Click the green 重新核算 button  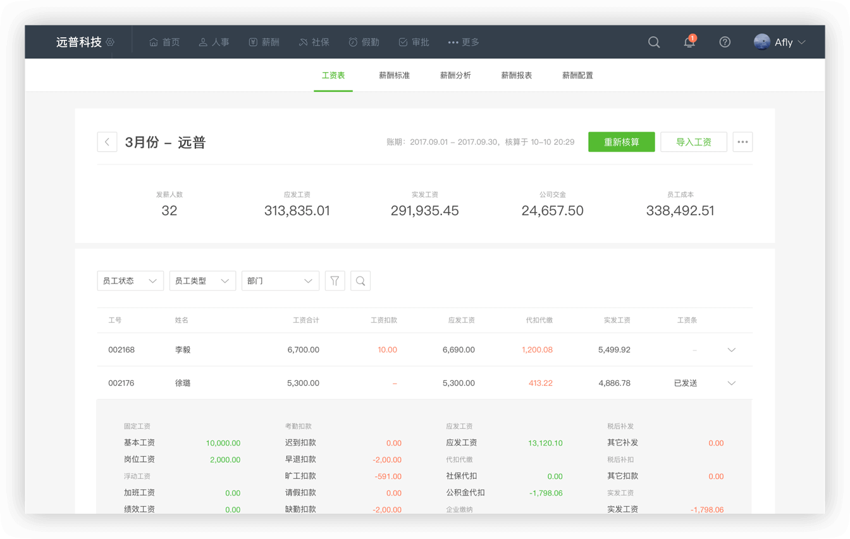(x=621, y=142)
